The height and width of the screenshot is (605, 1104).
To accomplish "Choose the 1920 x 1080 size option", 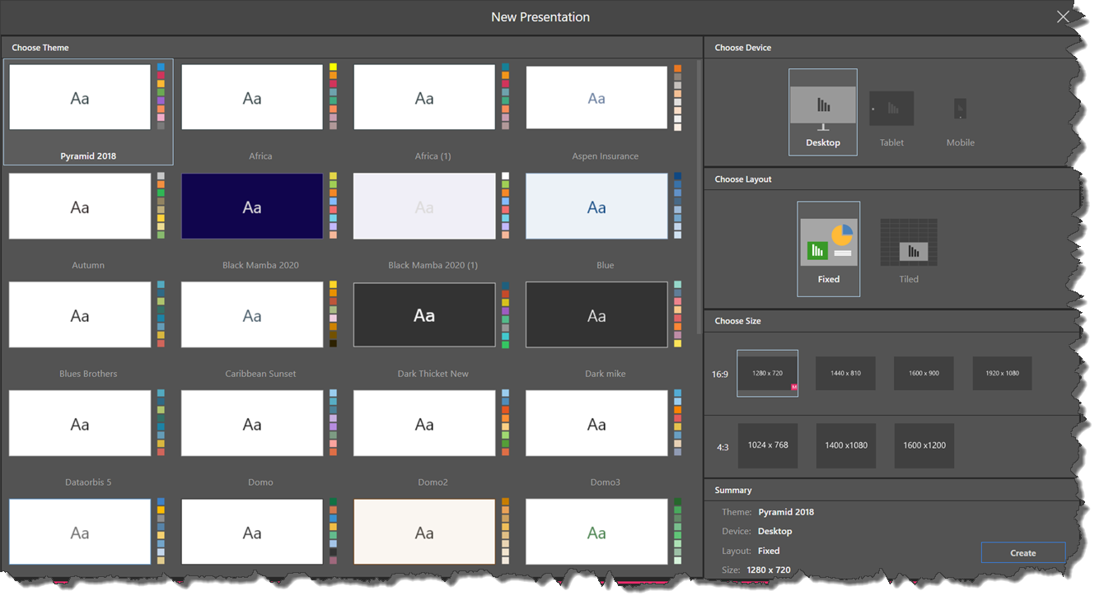I will [x=1002, y=373].
